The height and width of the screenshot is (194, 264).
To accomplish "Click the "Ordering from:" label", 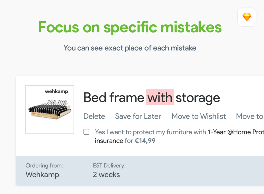I will tap(44, 166).
